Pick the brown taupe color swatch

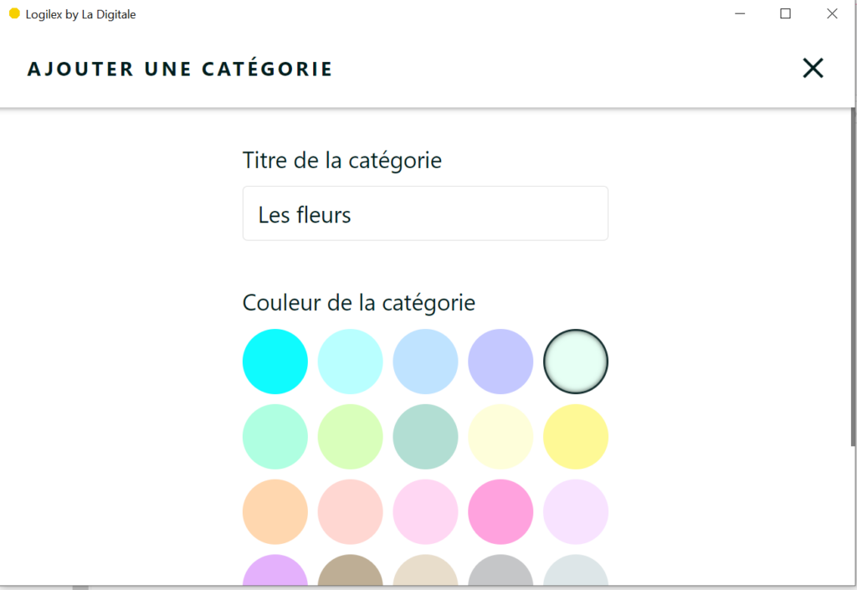coord(351,570)
